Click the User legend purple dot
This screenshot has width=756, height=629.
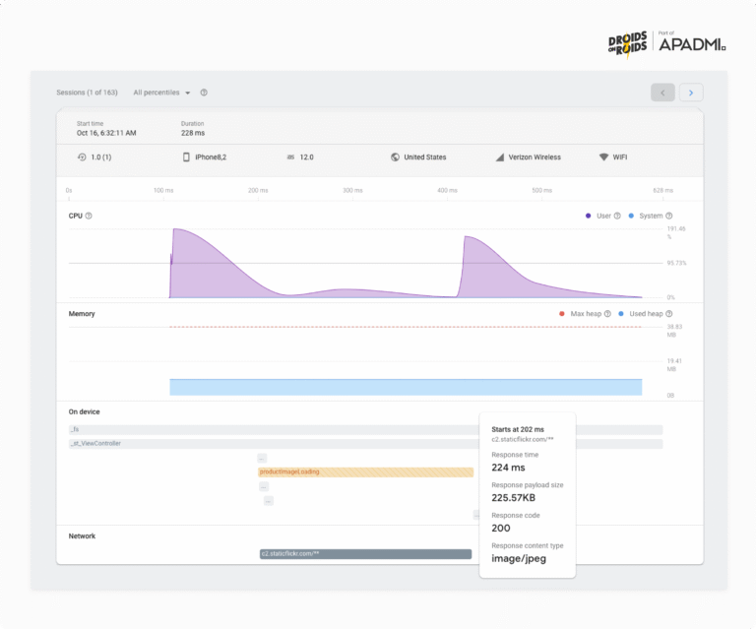coord(589,216)
